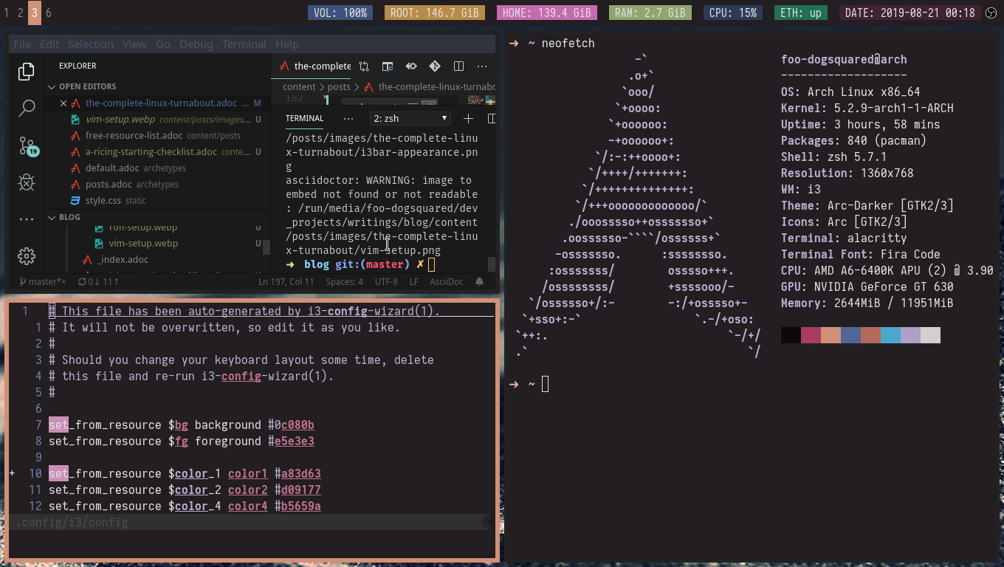This screenshot has height=567, width=1004.
Task: Open AsciiDoc preview to the side icon
Action: (388, 66)
